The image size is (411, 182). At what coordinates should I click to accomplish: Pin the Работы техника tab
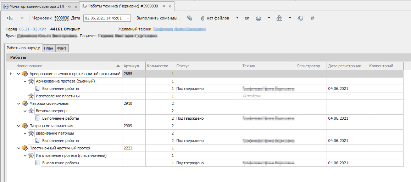163,6
